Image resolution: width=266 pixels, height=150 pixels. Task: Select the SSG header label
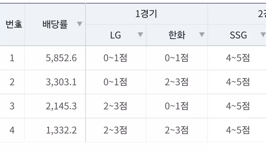click(238, 35)
